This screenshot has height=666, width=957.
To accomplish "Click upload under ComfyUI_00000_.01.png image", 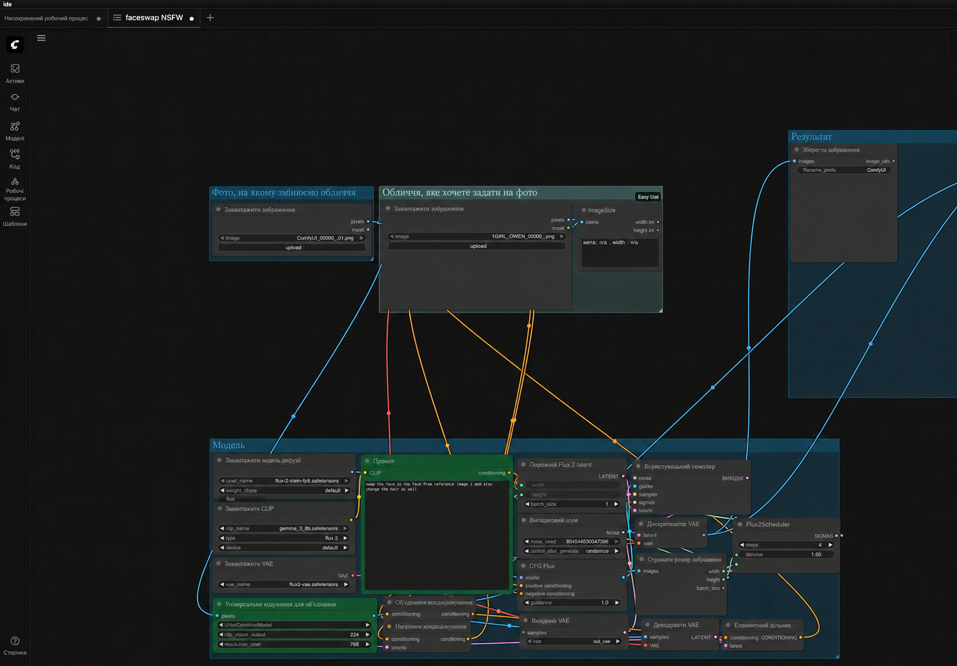I will [293, 247].
